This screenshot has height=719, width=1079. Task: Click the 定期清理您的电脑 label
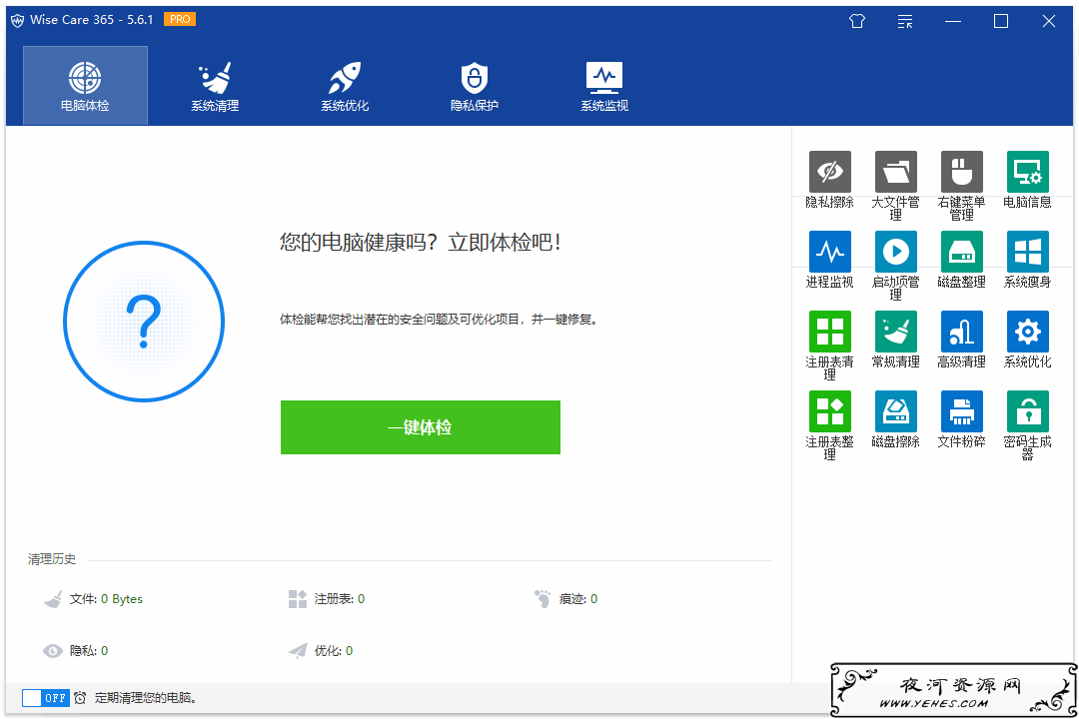[x=146, y=698]
